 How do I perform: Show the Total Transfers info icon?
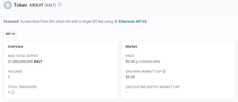pos(13,92)
